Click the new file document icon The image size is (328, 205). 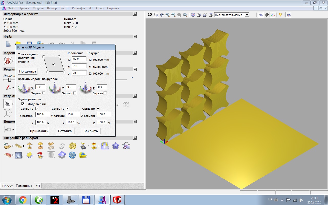click(x=8, y=44)
